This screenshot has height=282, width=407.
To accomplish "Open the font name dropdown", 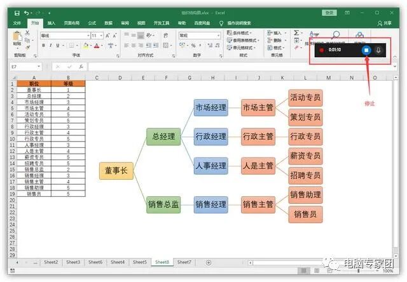I will click(x=88, y=36).
